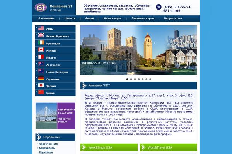Open the Великобритания menu item
This screenshot has height=154, width=232.
point(55,36)
